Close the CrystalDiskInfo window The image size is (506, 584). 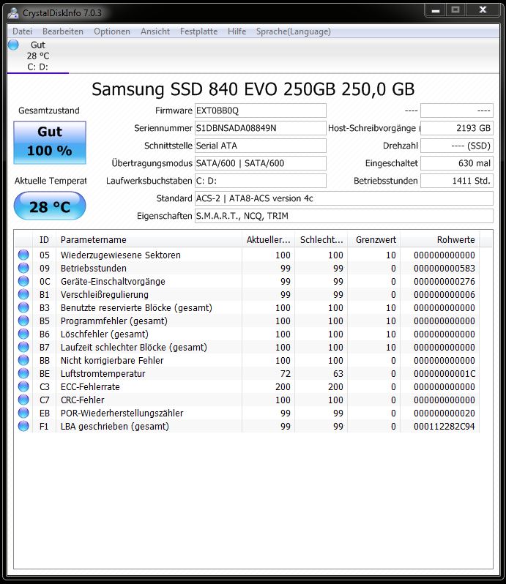coord(483,10)
